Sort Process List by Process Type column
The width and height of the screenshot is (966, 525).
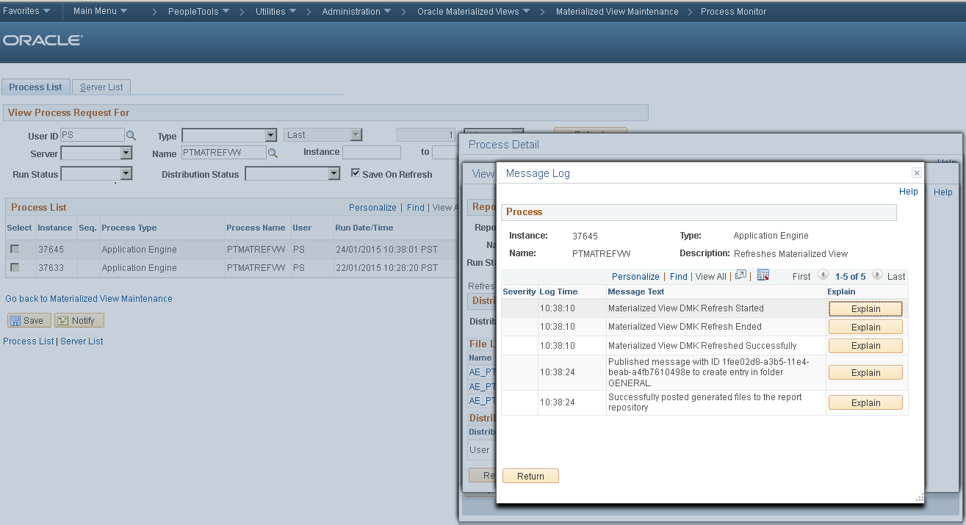pos(129,228)
